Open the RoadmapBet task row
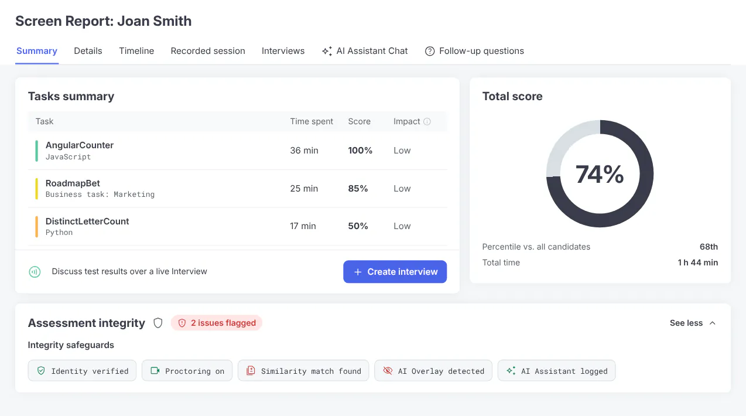Image resolution: width=746 pixels, height=416 pixels. tap(237, 189)
